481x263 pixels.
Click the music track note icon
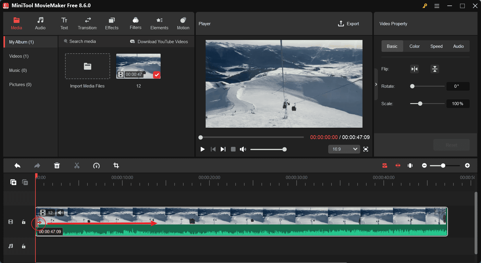click(11, 246)
